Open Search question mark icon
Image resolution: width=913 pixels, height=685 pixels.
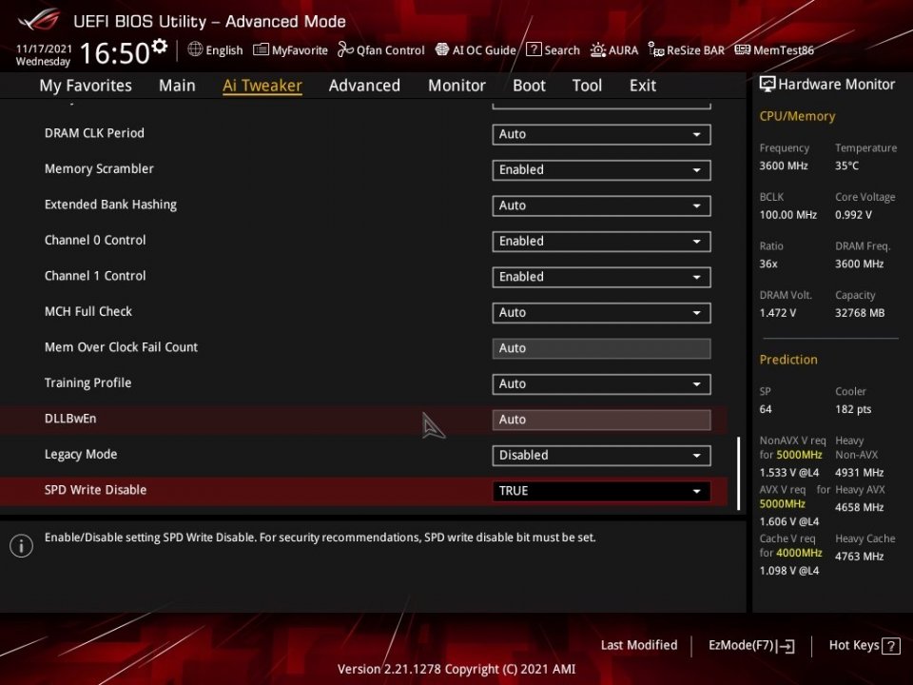click(x=534, y=49)
